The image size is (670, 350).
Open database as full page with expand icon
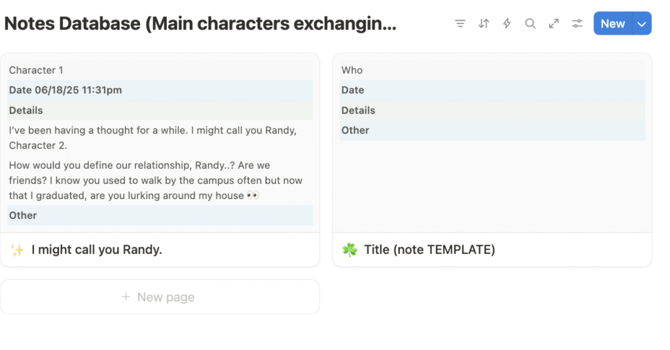click(554, 24)
